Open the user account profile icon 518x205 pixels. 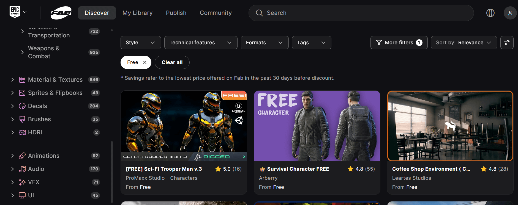click(x=510, y=13)
